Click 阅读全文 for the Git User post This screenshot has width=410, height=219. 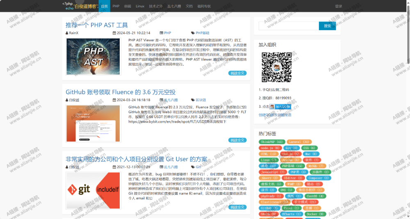[x=237, y=207]
